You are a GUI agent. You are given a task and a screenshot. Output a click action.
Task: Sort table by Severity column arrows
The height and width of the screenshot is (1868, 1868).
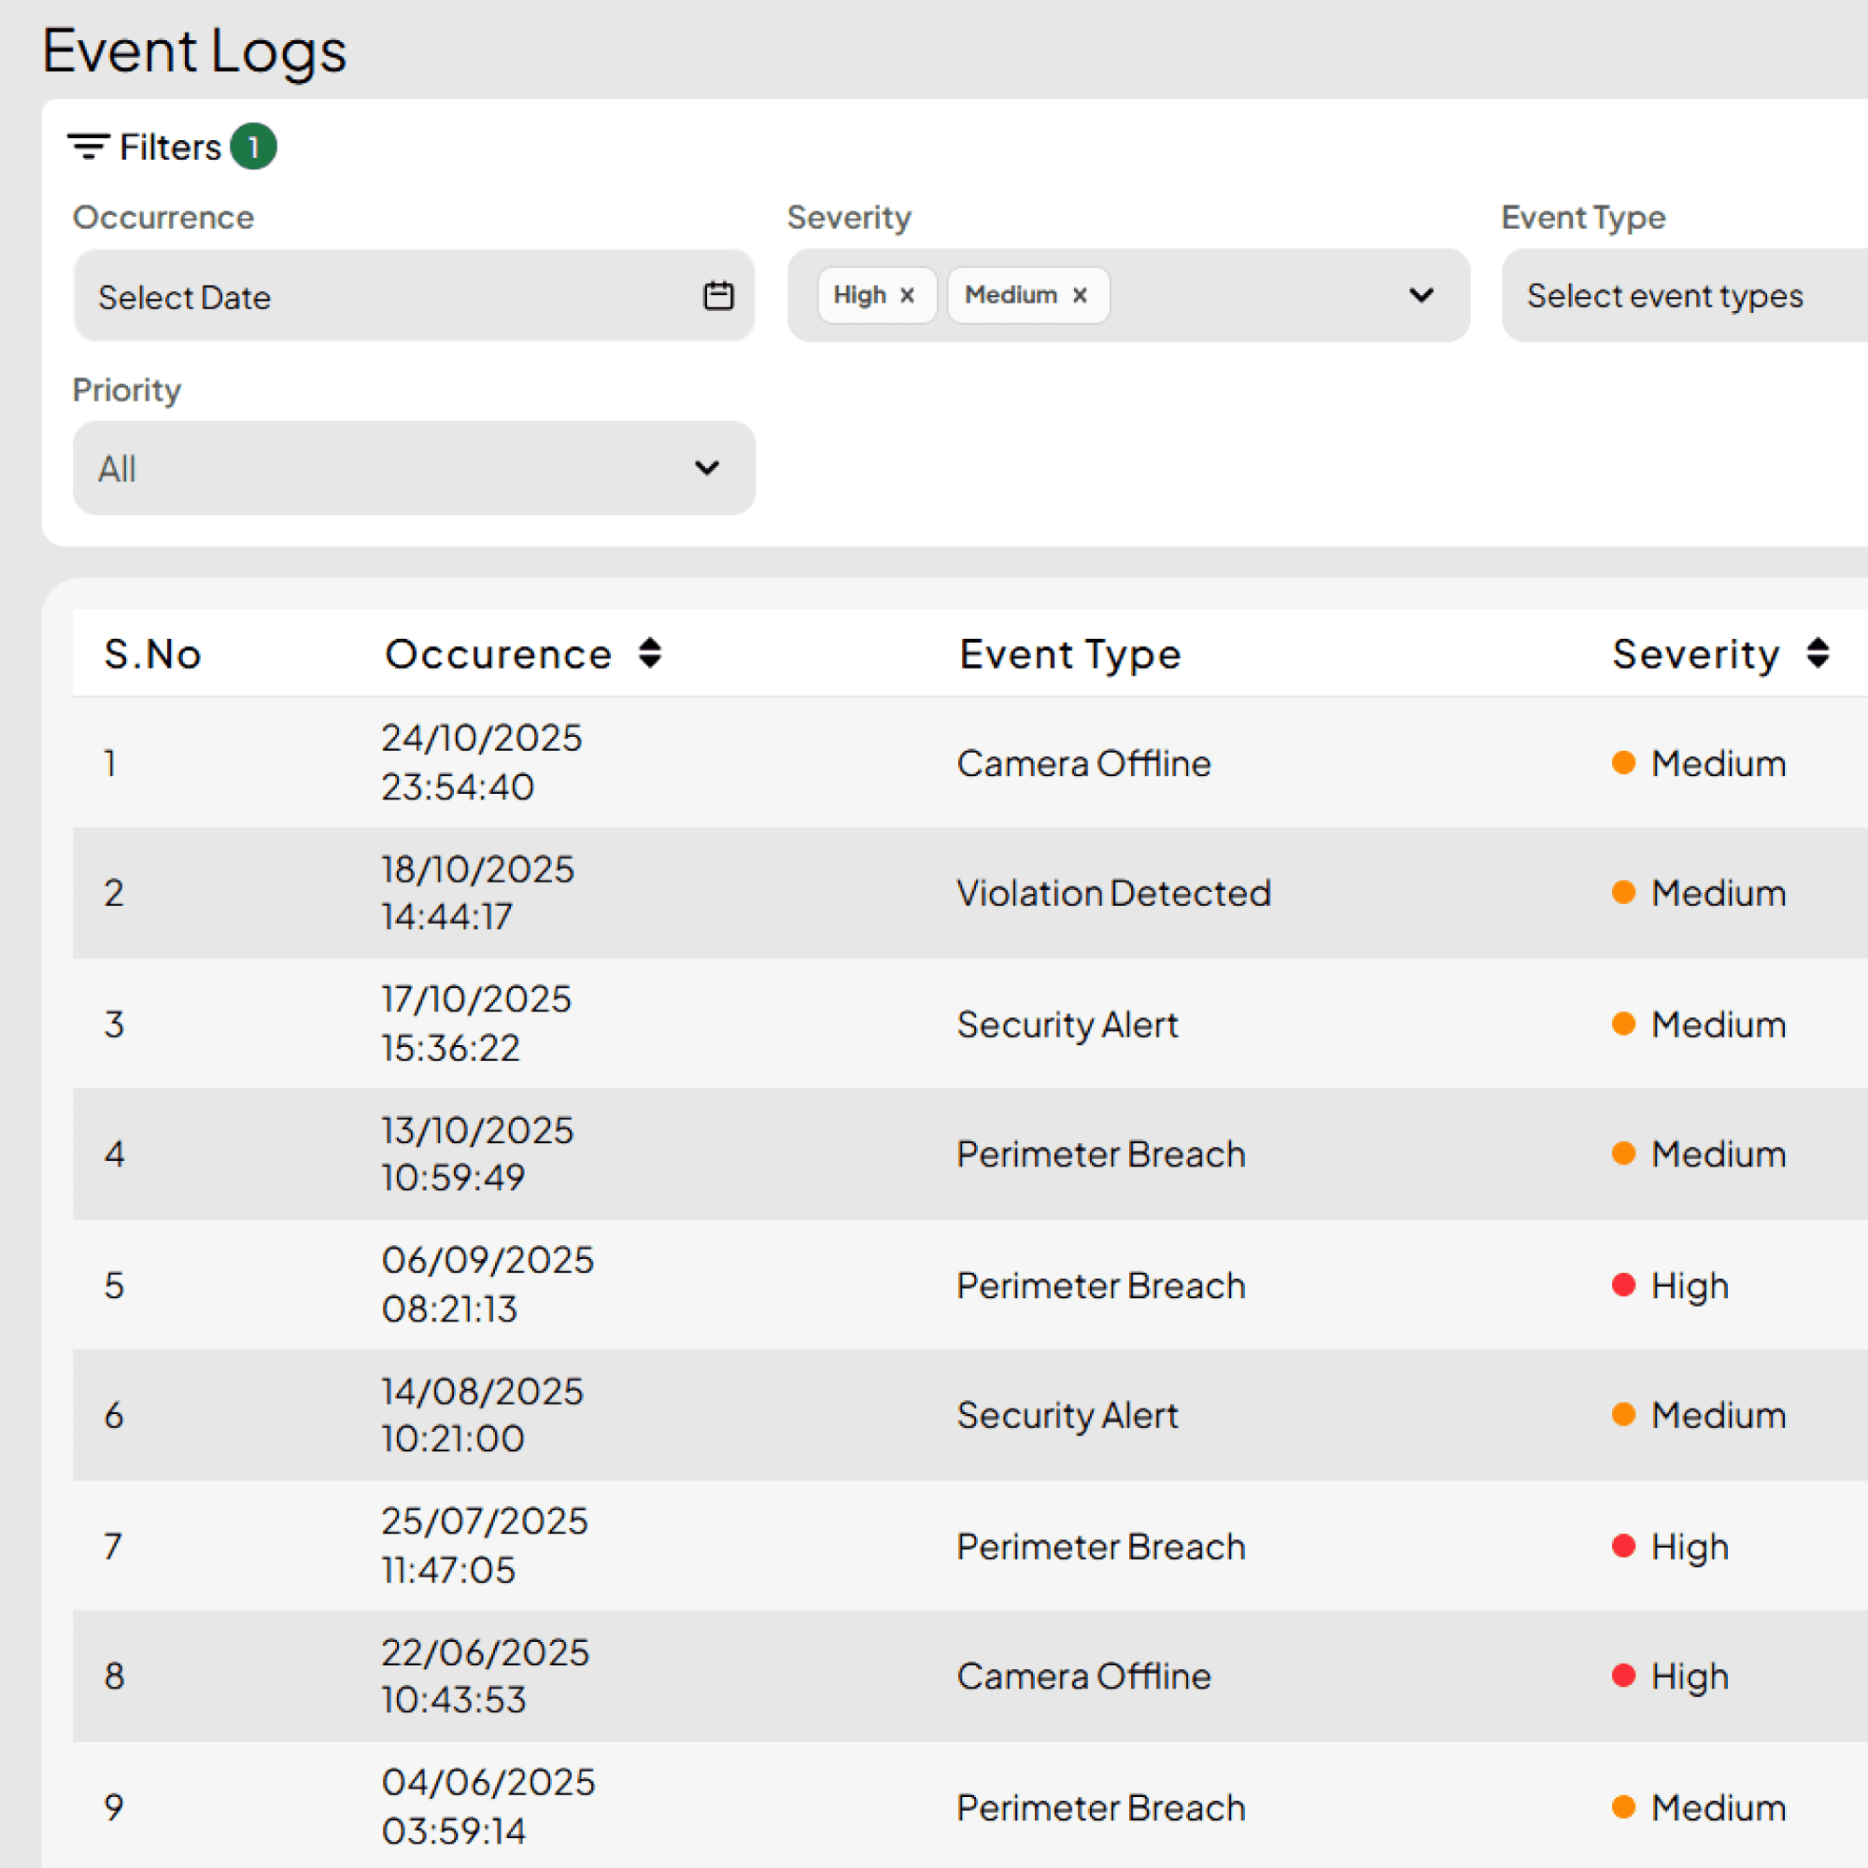tap(1817, 654)
